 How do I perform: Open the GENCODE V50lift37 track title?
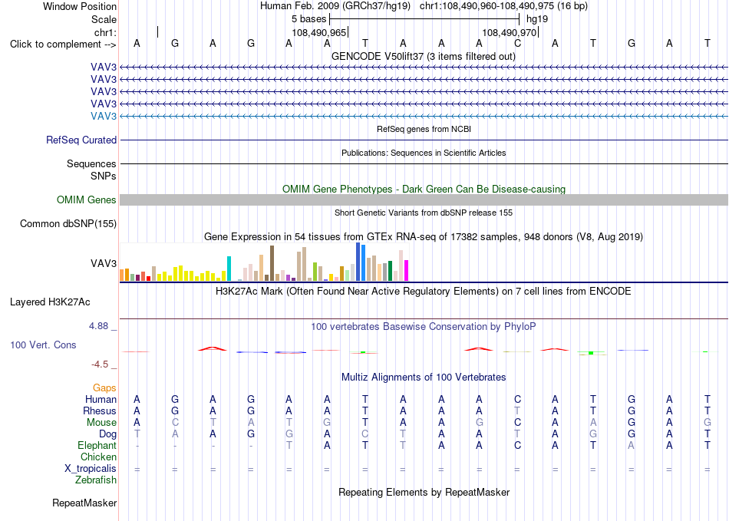[424, 56]
